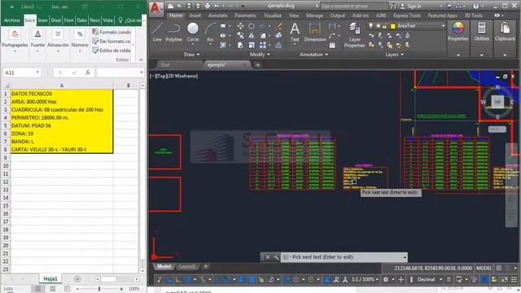This screenshot has height=293, width=521.
Task: Click the Copy tool in Modify panel
Action: pyautogui.click(x=240, y=36)
